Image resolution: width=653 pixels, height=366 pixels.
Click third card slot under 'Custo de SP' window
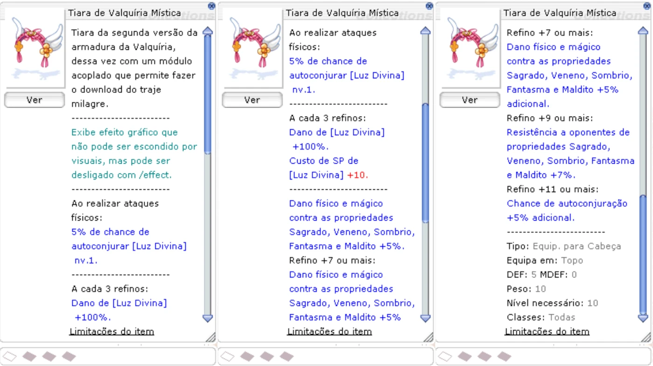tap(267, 357)
